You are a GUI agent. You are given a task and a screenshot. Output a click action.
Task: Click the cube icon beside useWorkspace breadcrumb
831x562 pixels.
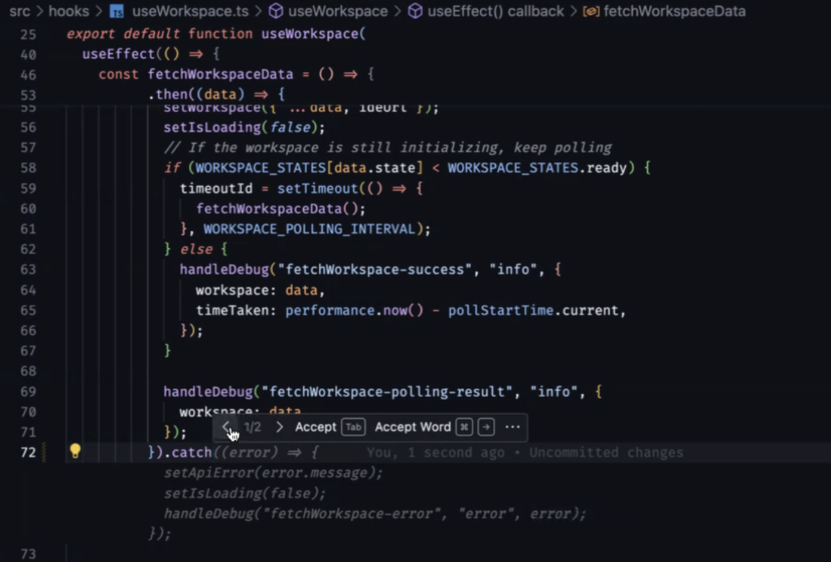[x=276, y=12]
